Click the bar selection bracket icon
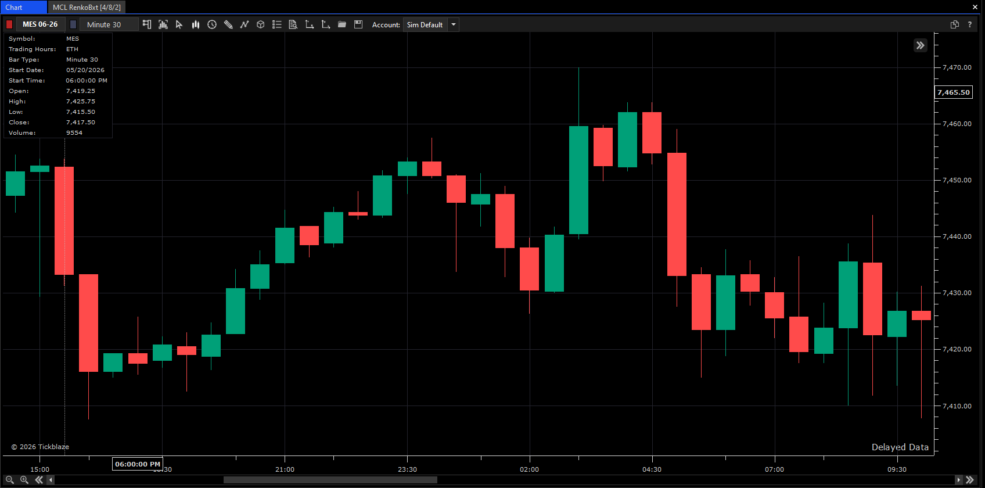The width and height of the screenshot is (985, 488). tap(163, 24)
